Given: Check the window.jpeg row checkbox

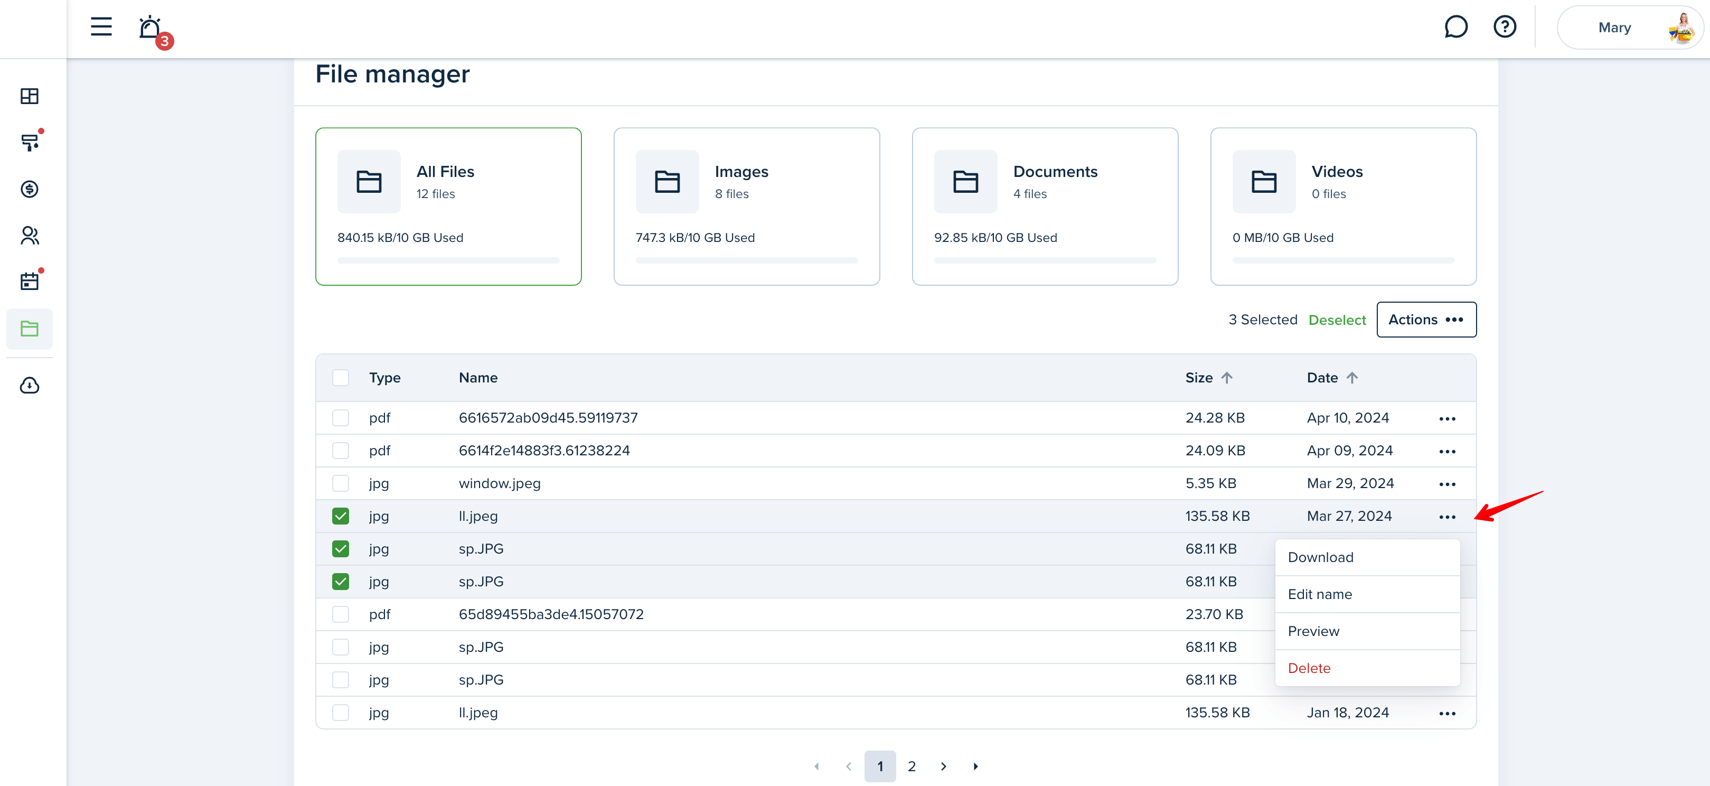Looking at the screenshot, I should [x=341, y=483].
